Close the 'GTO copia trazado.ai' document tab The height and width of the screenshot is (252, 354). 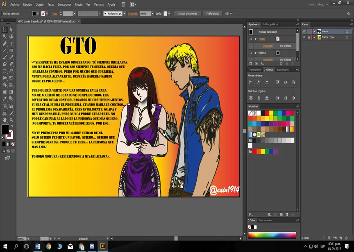click(x=79, y=21)
